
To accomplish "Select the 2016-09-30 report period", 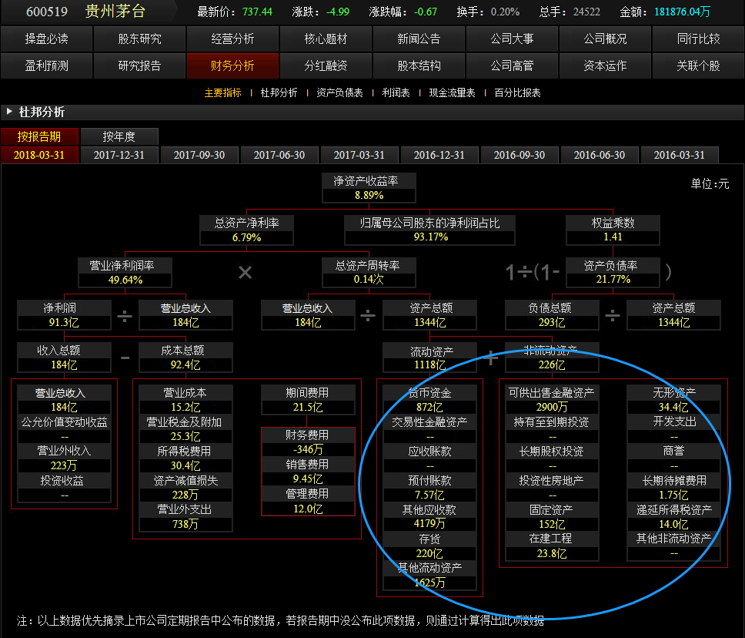I will [x=519, y=155].
